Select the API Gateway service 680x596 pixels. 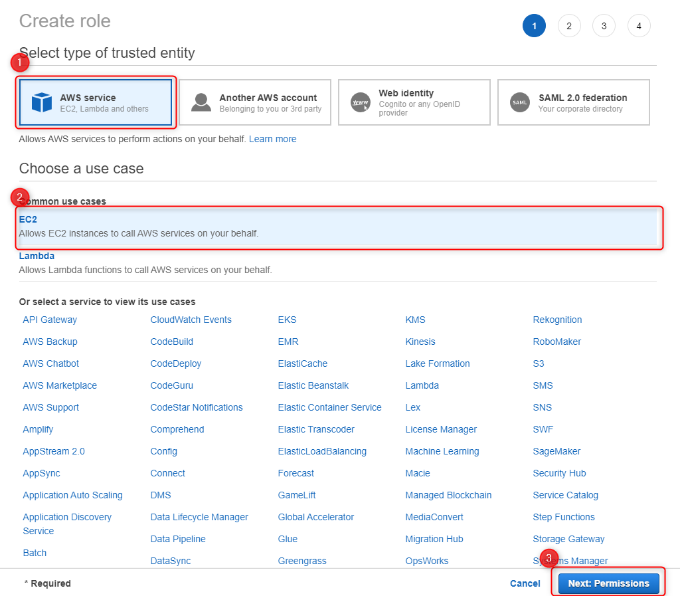pyautogui.click(x=50, y=320)
